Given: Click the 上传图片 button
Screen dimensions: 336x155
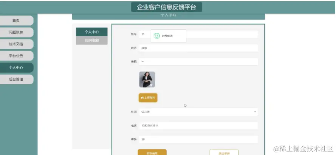Looking at the screenshot, I should 148,98.
